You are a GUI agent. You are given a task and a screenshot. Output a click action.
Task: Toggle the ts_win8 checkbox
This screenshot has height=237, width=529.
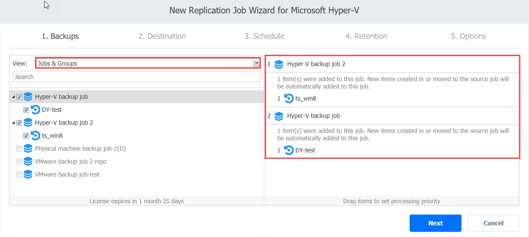pyautogui.click(x=26, y=136)
